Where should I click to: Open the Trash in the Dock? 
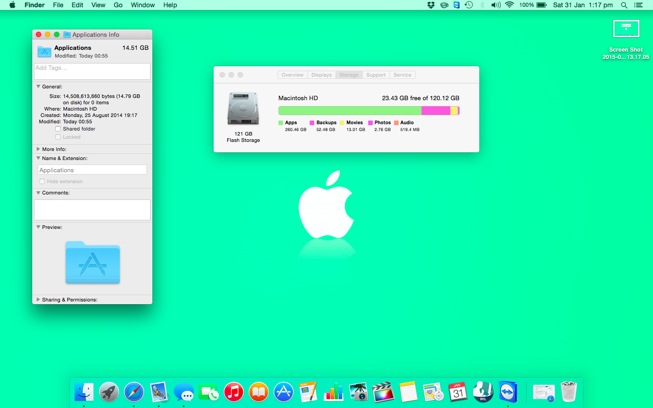pos(569,392)
